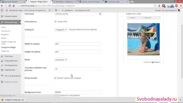This screenshot has width=183, height=103.
Task: Go back with the browser back arrow
Action: point(2,6)
